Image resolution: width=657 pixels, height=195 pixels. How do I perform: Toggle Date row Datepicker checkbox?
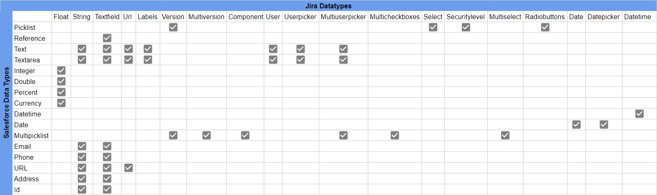point(604,124)
